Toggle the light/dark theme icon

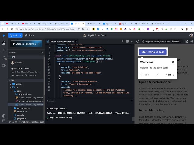[x=4, y=116]
